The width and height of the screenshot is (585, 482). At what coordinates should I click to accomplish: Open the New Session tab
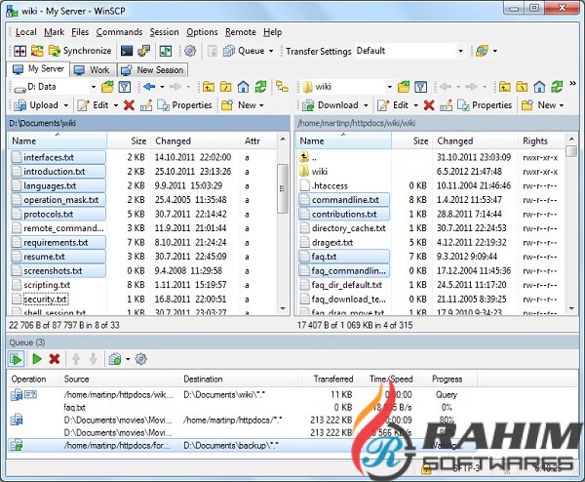tap(153, 70)
